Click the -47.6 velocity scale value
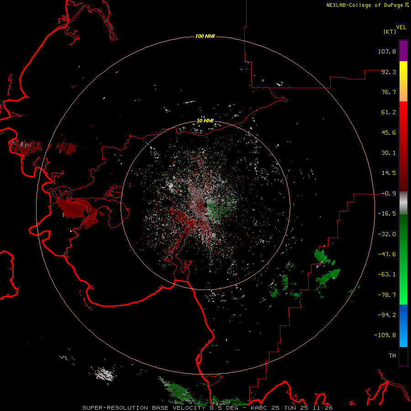 [387, 254]
